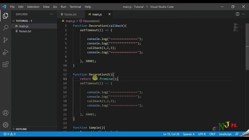Open the Accounts menu icon
This screenshot has height=140, width=249.
(x=5, y=113)
